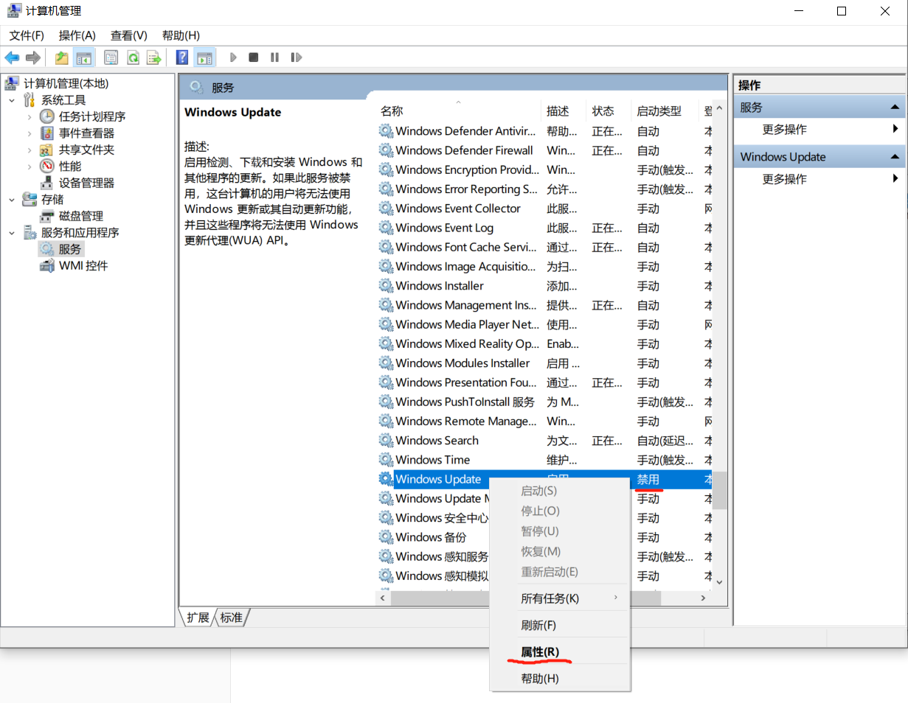Open the properties toolbar icon
This screenshot has height=703, width=908.
111,57
